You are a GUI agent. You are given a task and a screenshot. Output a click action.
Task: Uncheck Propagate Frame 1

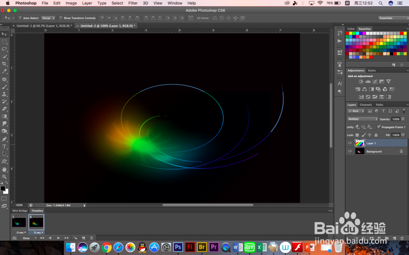click(379, 127)
